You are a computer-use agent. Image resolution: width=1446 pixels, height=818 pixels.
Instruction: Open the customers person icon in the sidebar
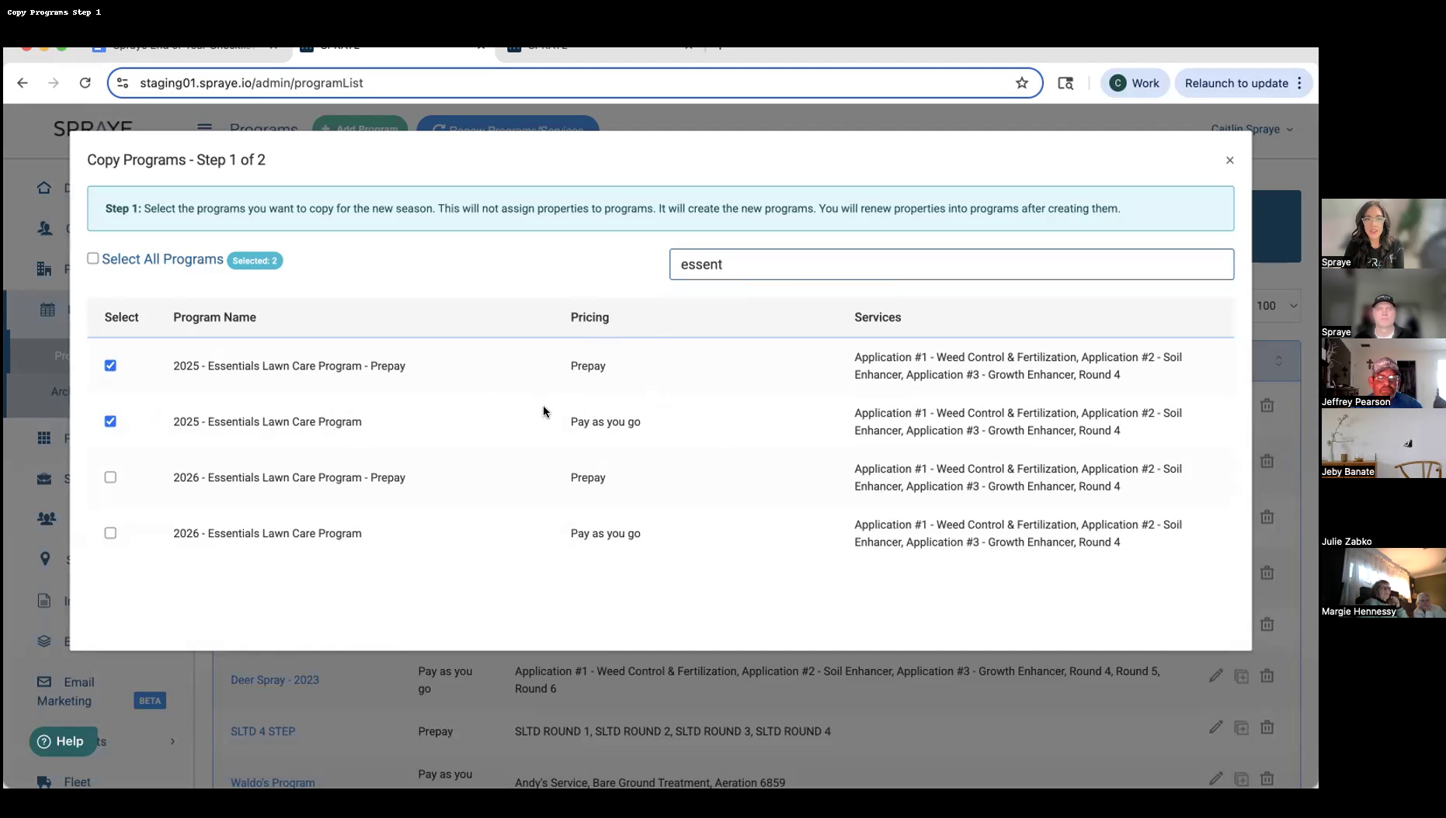44,228
